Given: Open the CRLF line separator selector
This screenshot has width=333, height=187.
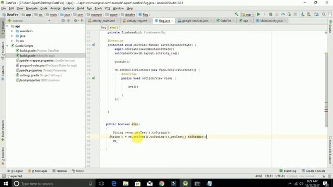Looking at the screenshot, I should coord(269,176).
